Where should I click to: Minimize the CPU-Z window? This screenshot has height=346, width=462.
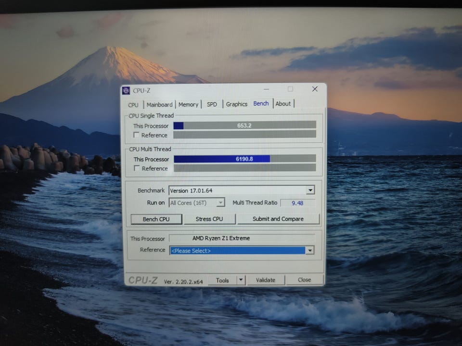(x=266, y=89)
